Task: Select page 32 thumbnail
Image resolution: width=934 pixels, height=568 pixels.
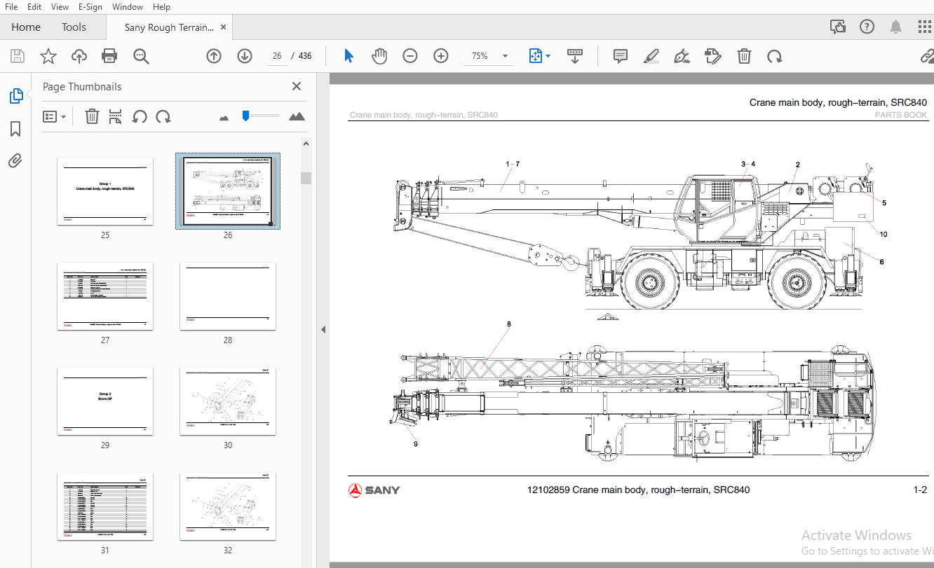Action: coord(228,506)
